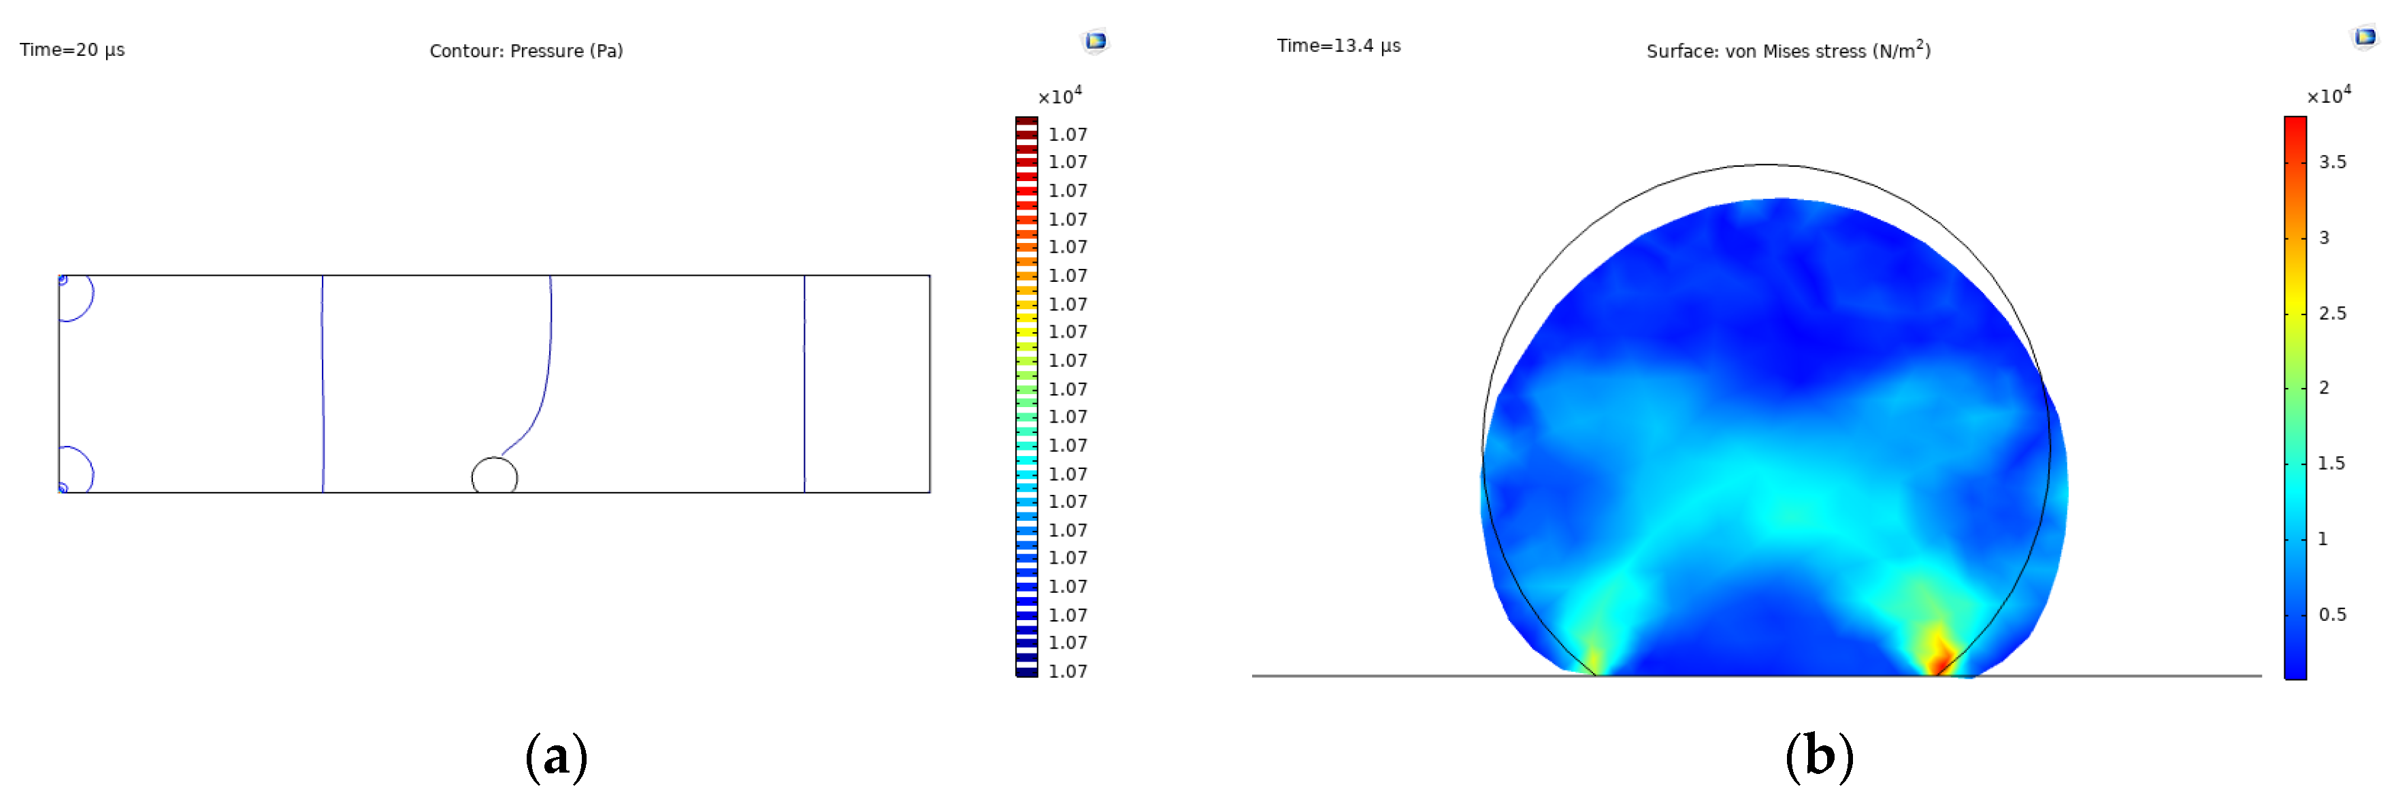
Task: Click the 0.5 tick on stress legend
Action: tap(2332, 615)
